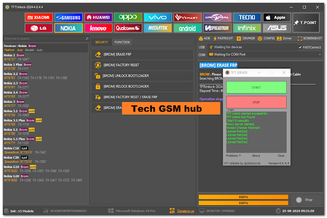327x218 pixels.
Task: Open the Universal brand section
Action: point(217,17)
